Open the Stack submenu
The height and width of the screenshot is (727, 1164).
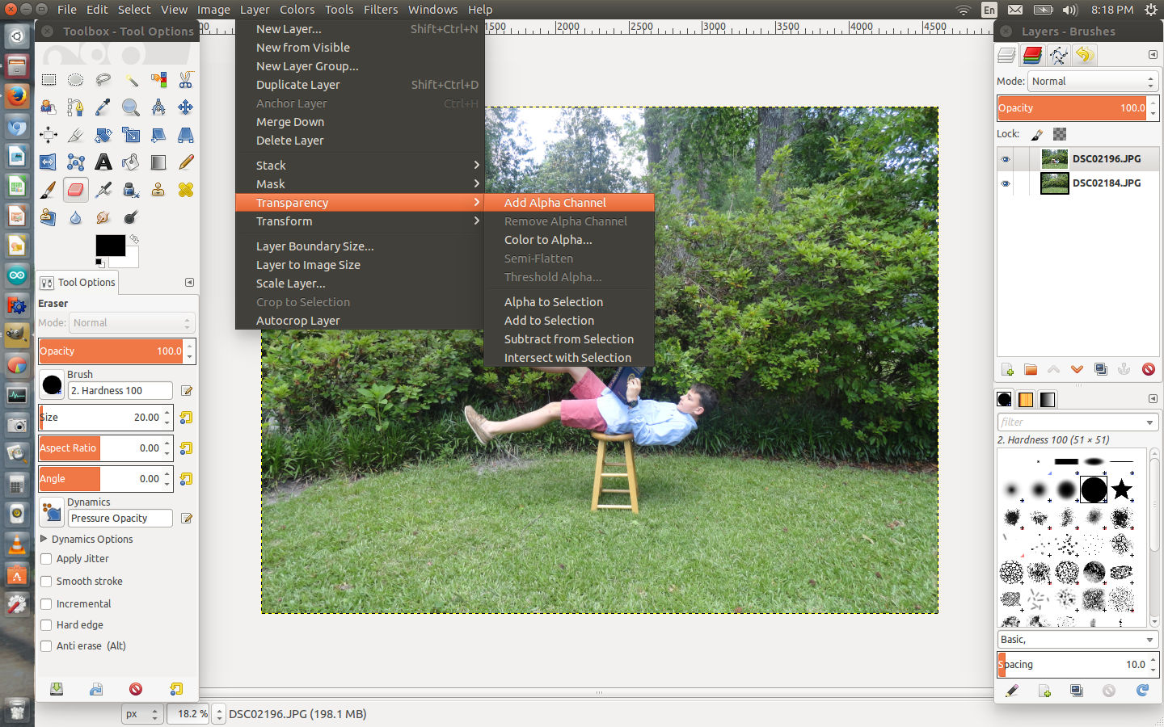click(360, 166)
